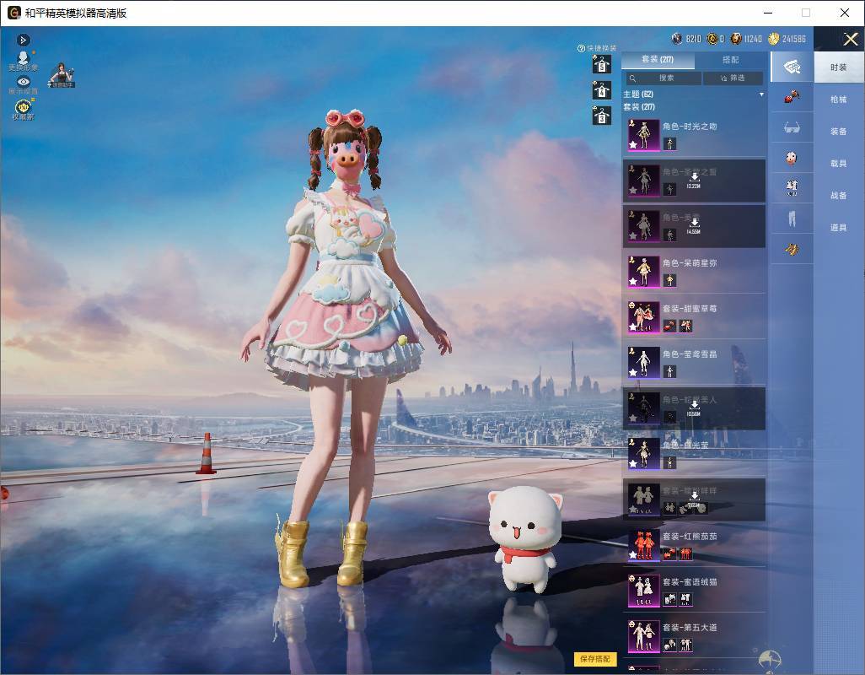This screenshot has height=675, width=865.
Task: Go to the 装备 equipment tab
Action: (x=839, y=132)
